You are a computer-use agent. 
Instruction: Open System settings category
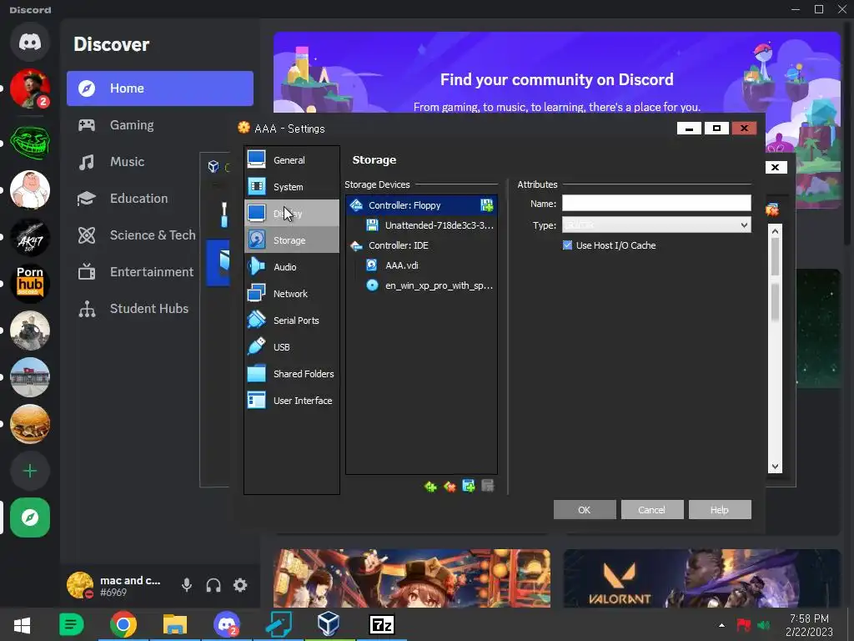coord(291,187)
